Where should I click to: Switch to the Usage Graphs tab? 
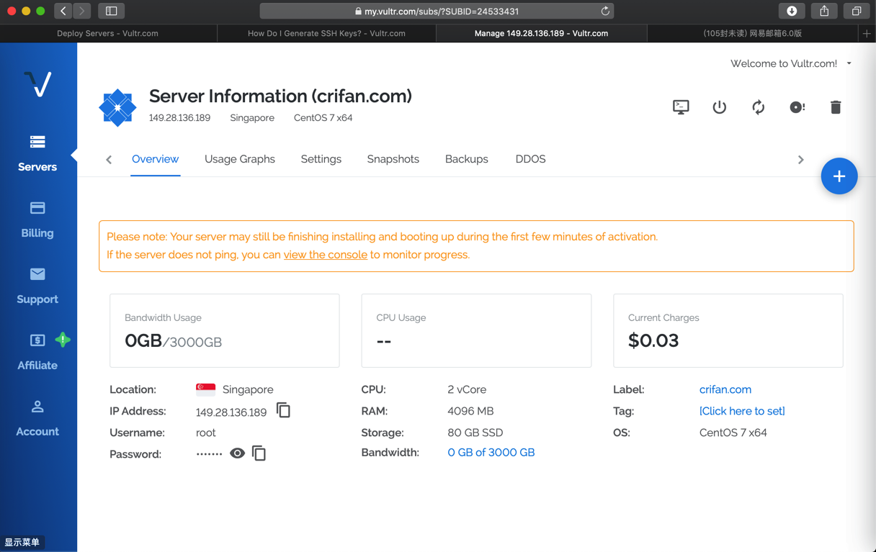click(240, 159)
